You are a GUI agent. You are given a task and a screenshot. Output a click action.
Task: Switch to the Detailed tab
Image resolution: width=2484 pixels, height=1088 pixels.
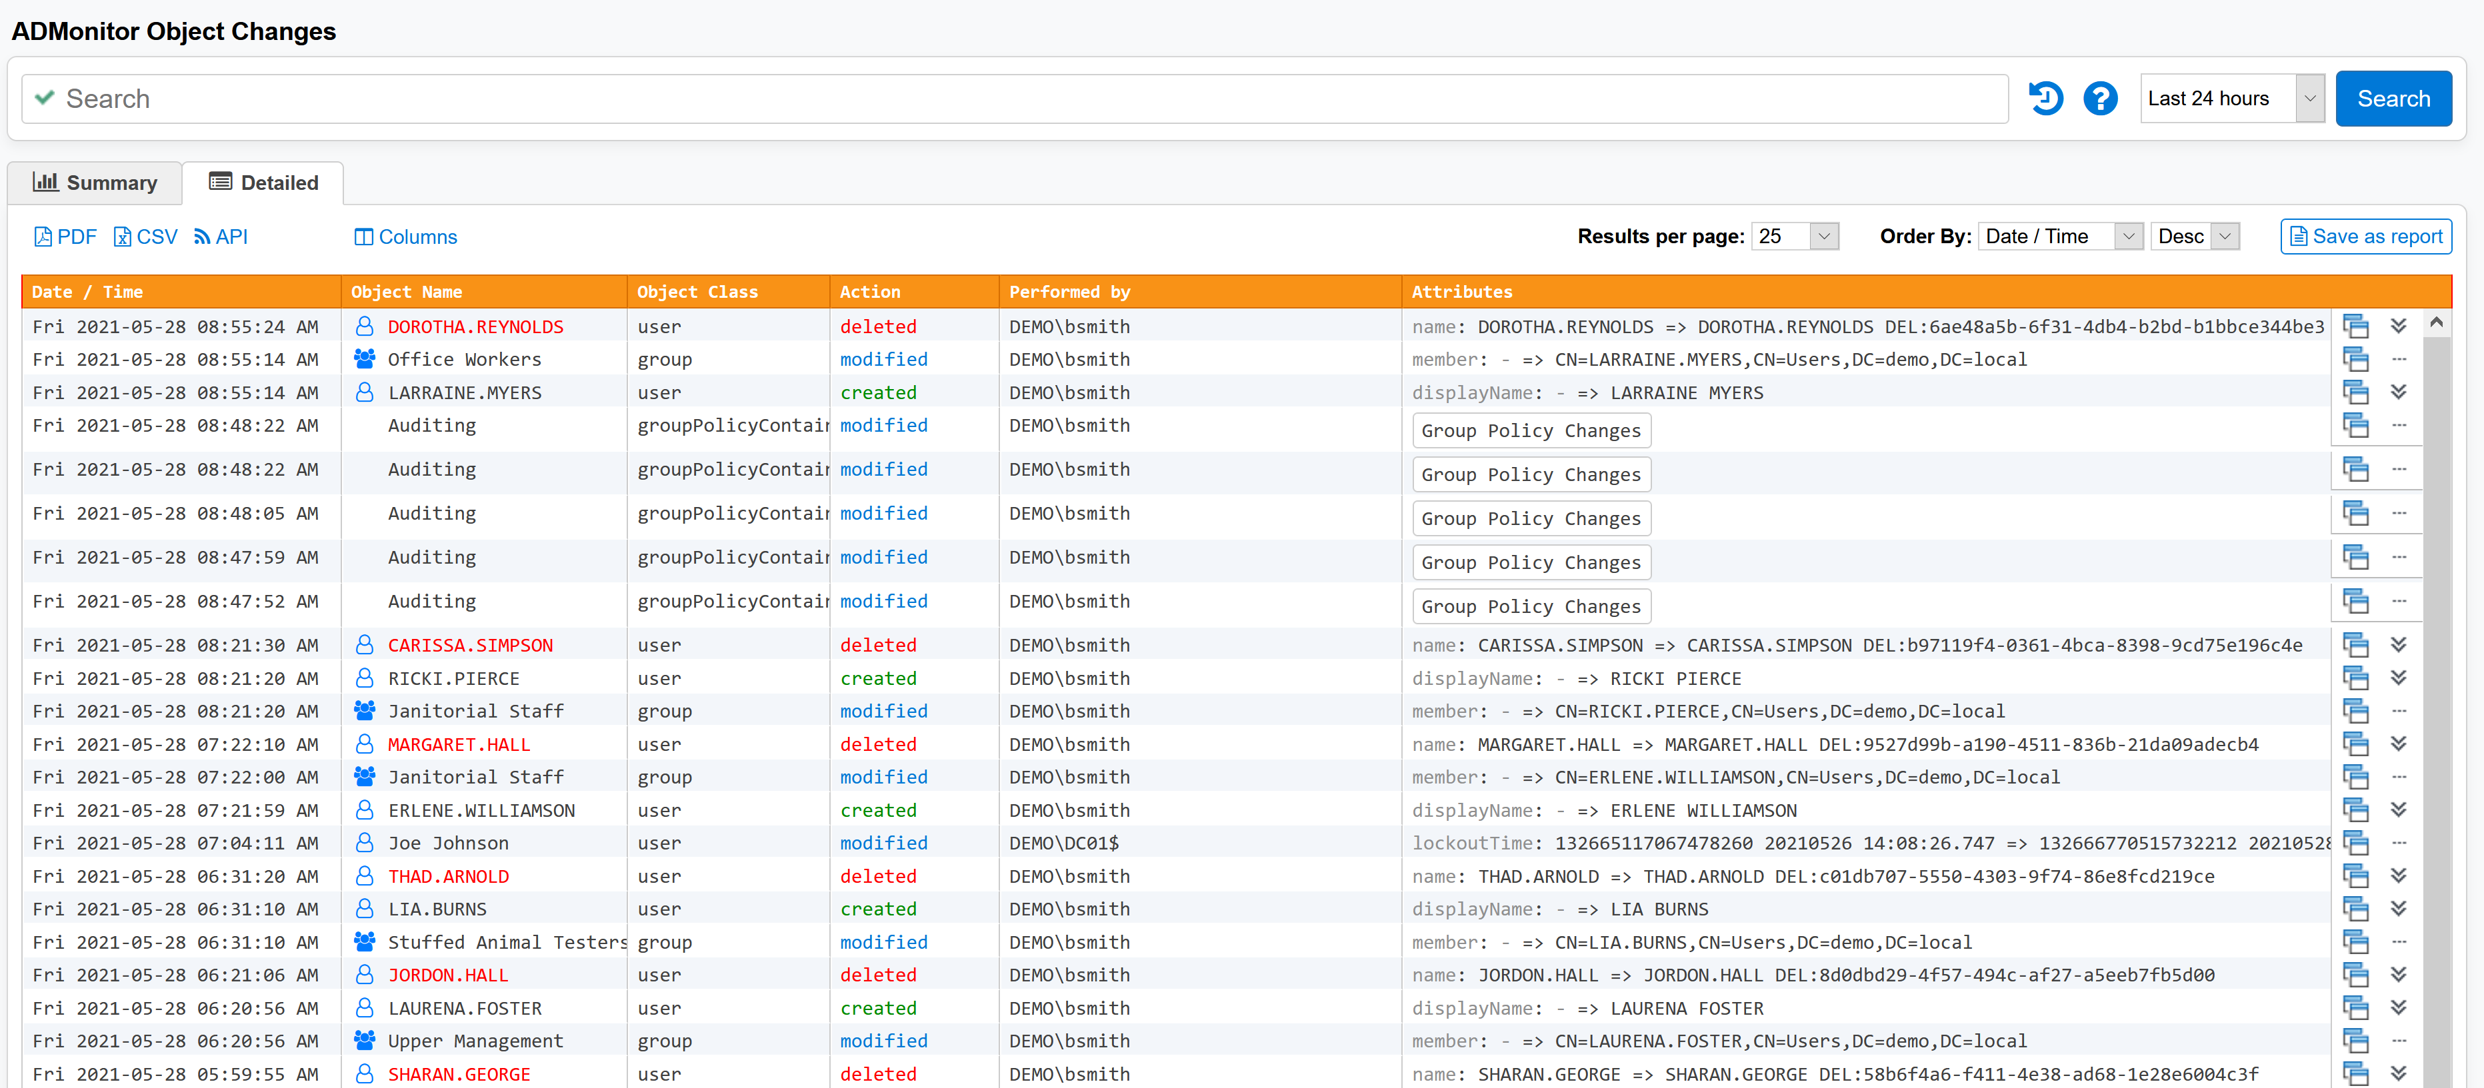[263, 183]
